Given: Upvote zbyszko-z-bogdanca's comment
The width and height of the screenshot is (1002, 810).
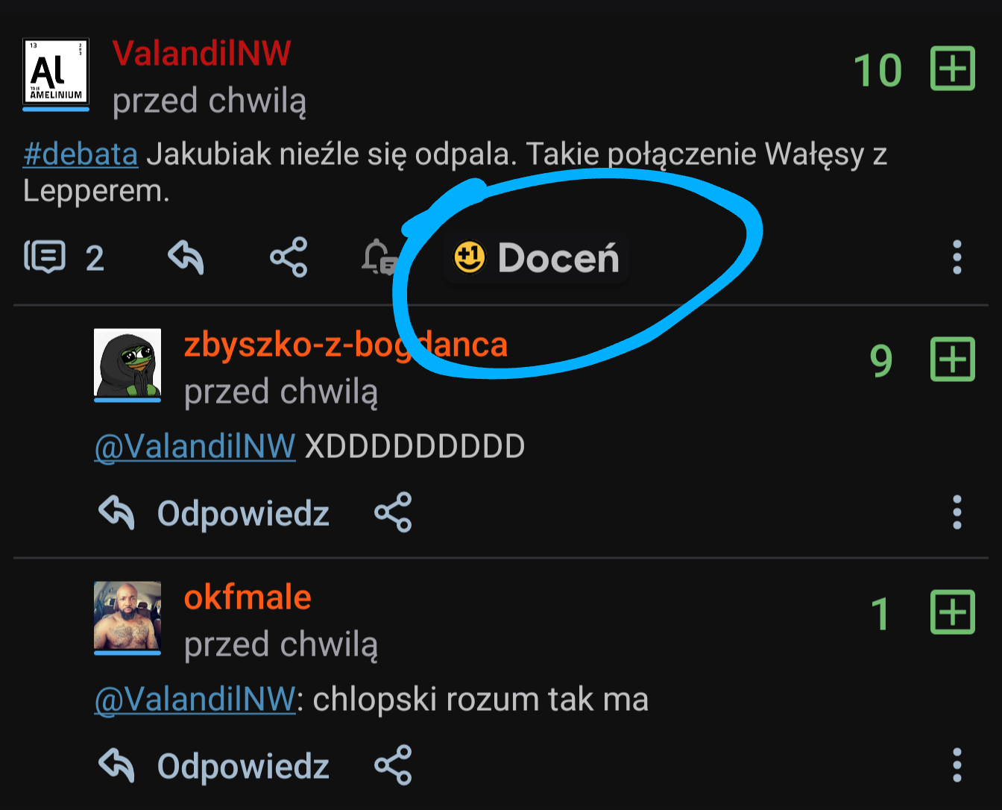Looking at the screenshot, I should point(953,360).
